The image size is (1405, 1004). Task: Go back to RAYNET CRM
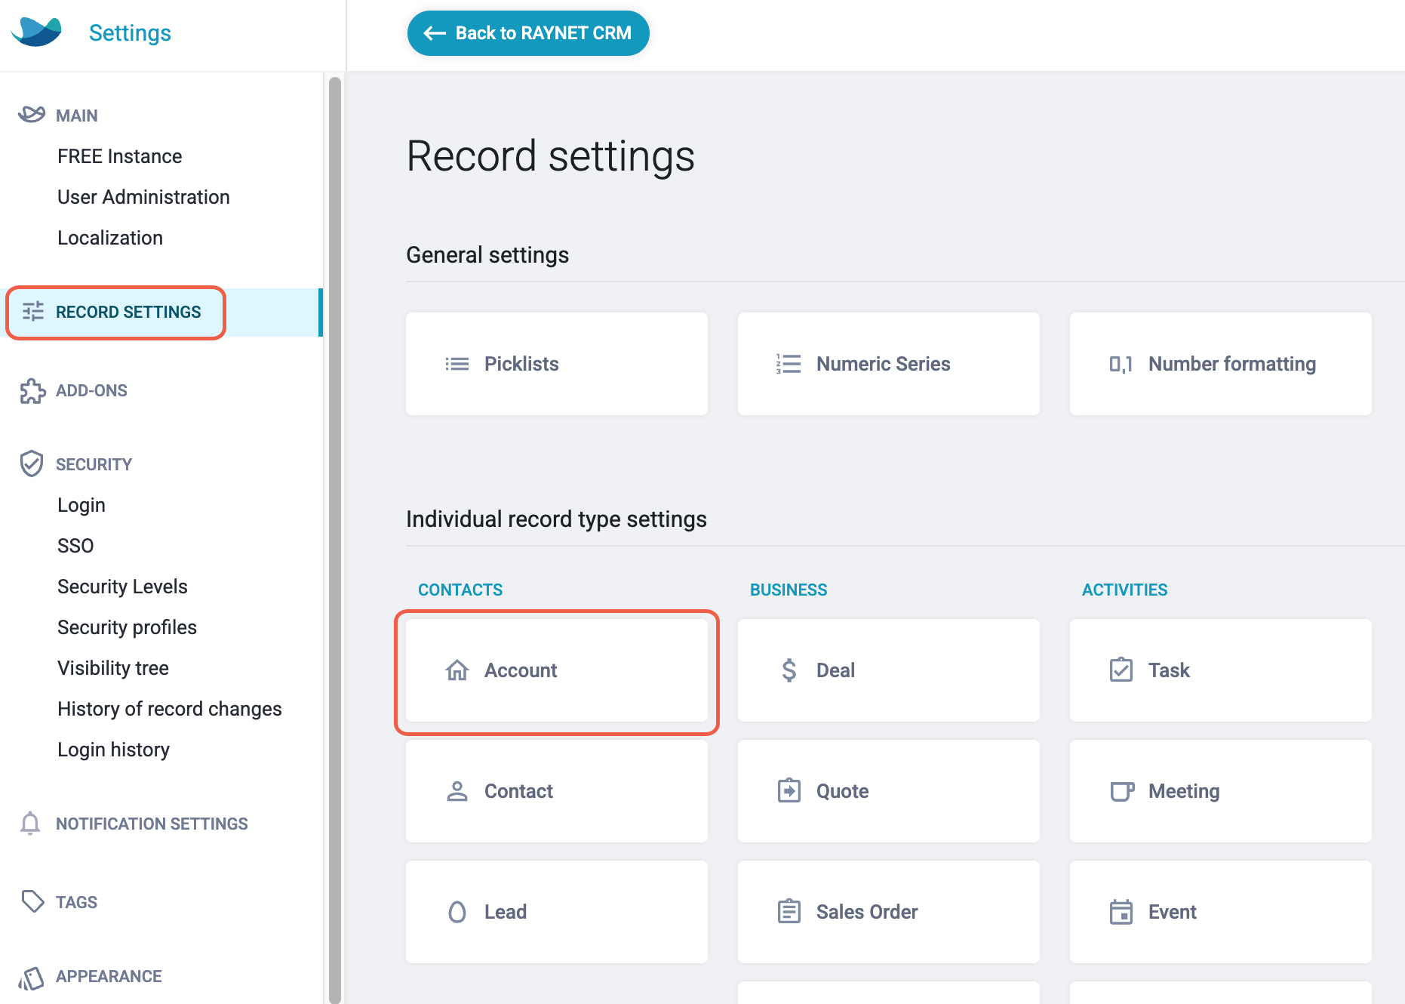(528, 33)
